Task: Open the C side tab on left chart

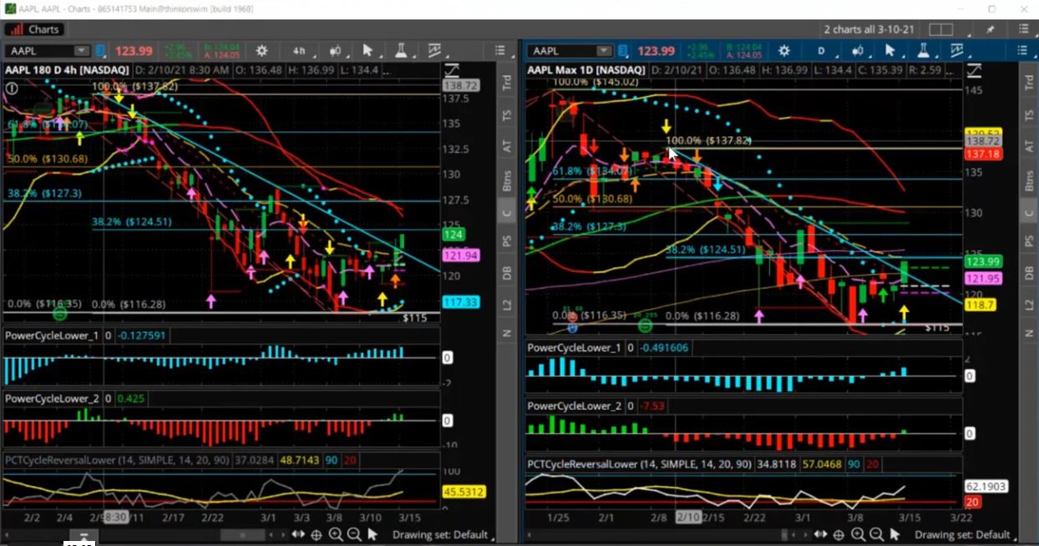Action: tap(506, 212)
